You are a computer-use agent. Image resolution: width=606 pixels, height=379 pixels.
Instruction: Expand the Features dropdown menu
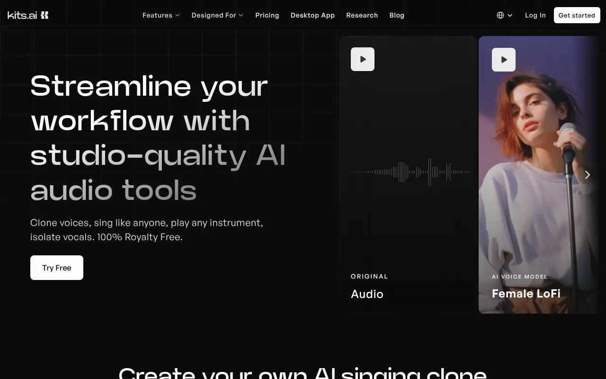161,15
